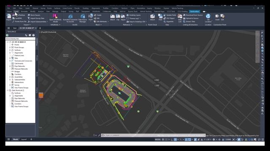Open the Vehicle Tracking menu
This screenshot has width=270, height=151.
(x=177, y=8)
